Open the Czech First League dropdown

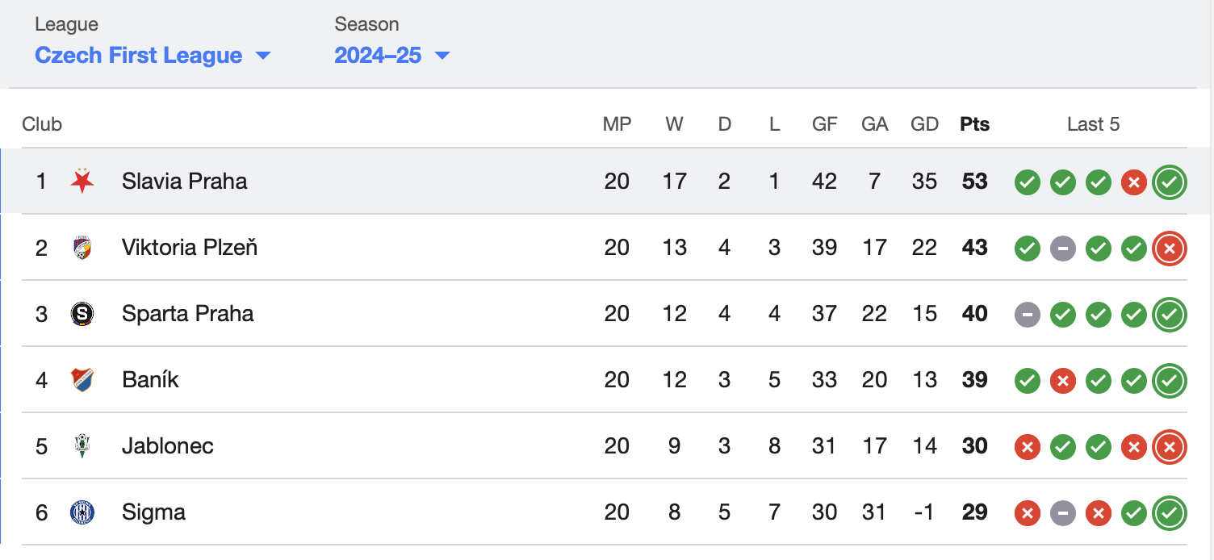[153, 55]
